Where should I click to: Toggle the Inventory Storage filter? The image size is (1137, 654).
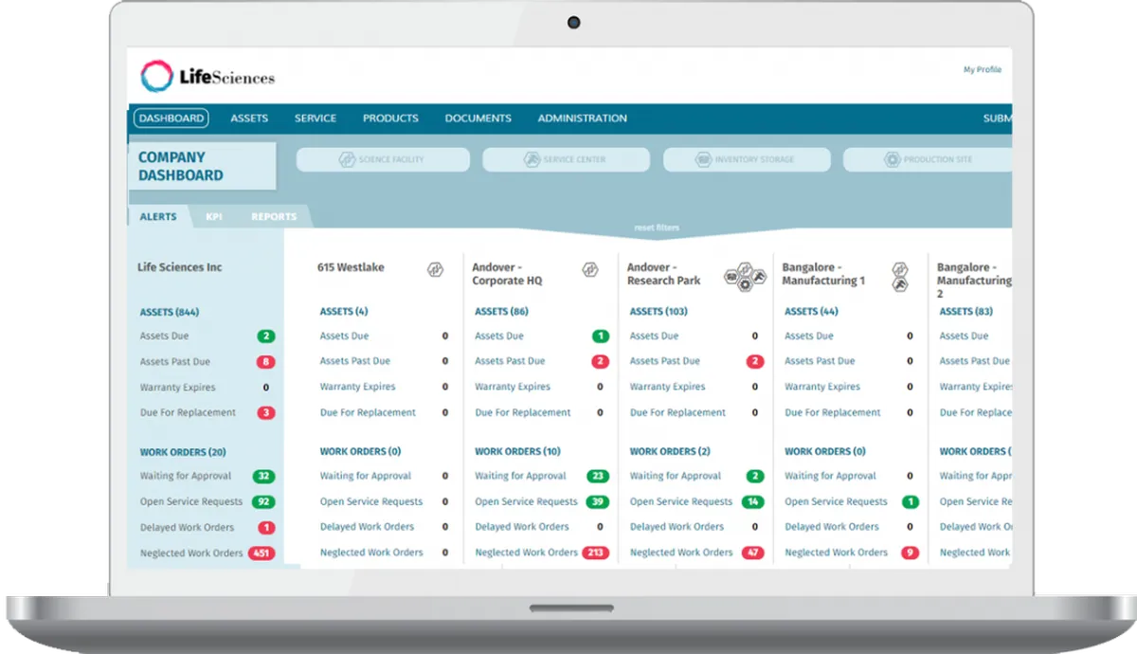coord(747,159)
